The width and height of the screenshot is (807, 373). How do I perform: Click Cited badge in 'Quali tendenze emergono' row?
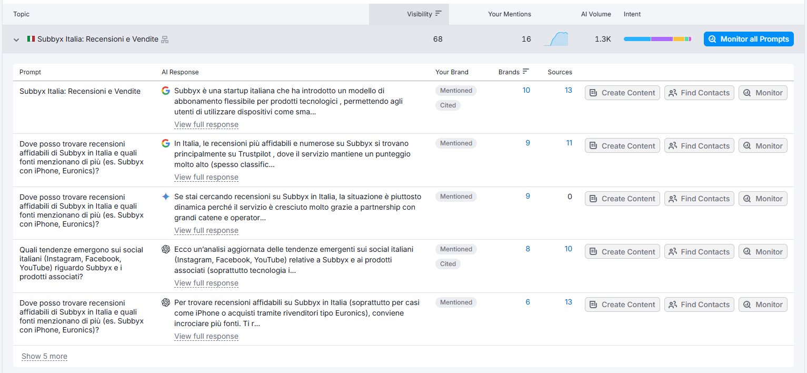tap(448, 264)
